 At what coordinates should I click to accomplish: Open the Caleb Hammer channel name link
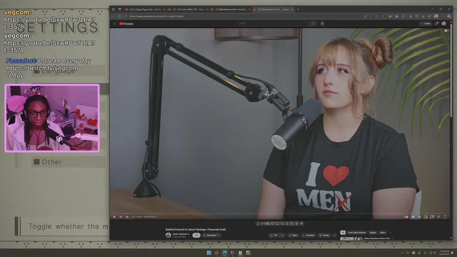pyautogui.click(x=180, y=234)
